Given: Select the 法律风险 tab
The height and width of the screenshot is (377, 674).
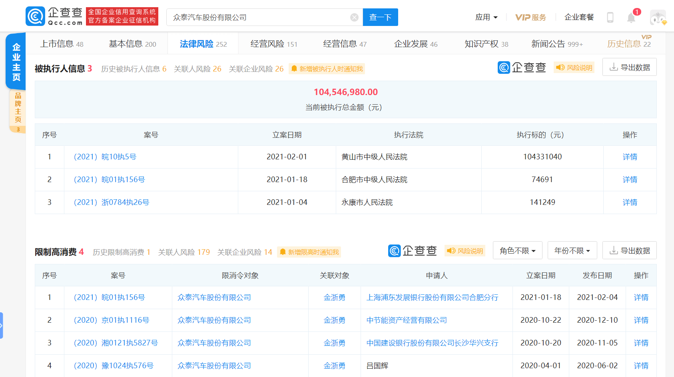Looking at the screenshot, I should tap(203, 44).
